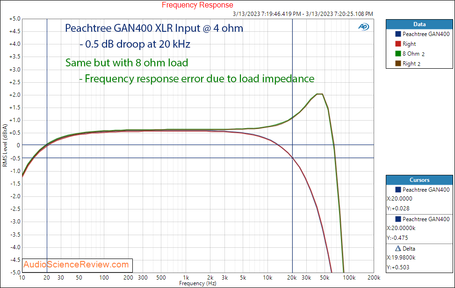Click the measurement timestamp text above the graph
Screen dimensions: 455x288
click(303, 14)
